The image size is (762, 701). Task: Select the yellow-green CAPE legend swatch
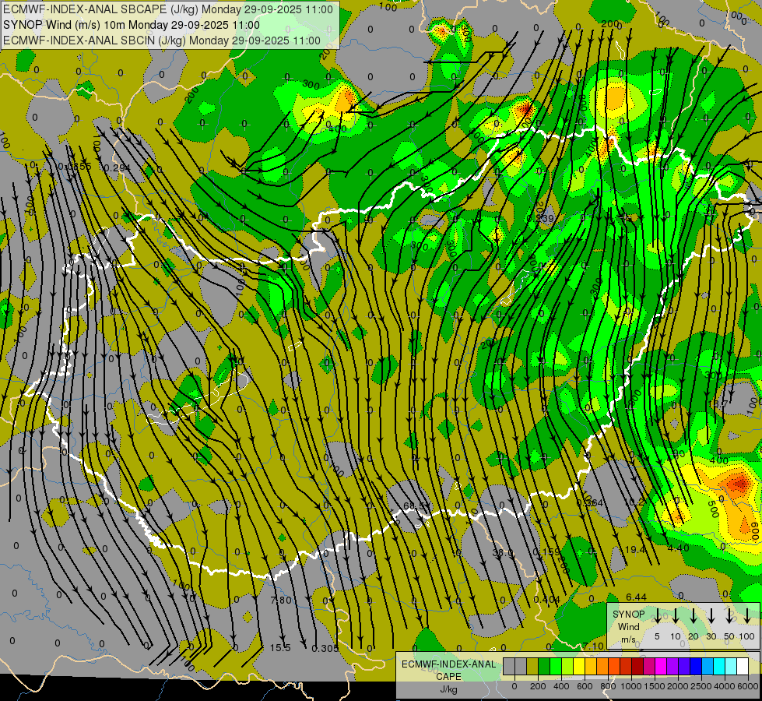pyautogui.click(x=567, y=667)
